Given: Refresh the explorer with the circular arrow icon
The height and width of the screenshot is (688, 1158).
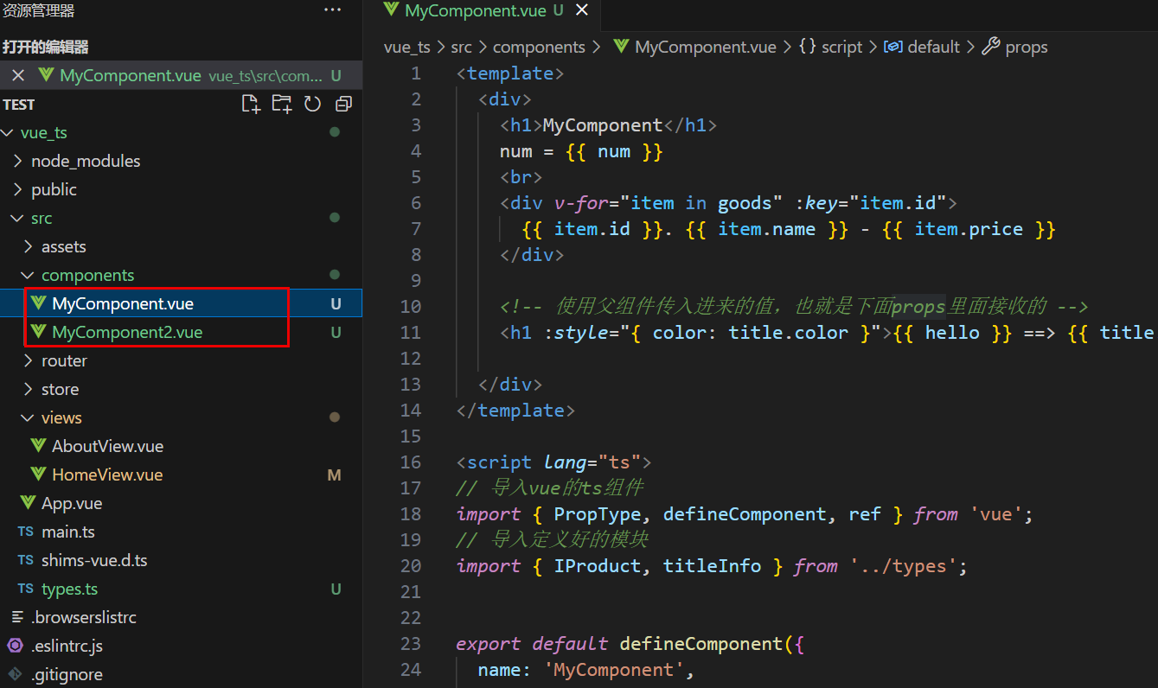Looking at the screenshot, I should (312, 104).
